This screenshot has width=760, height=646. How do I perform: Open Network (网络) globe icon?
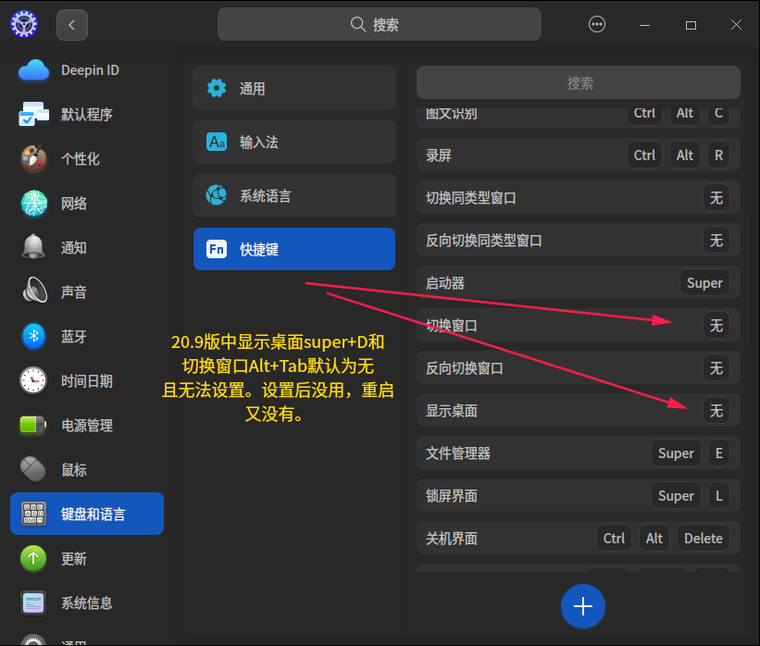pyautogui.click(x=34, y=203)
